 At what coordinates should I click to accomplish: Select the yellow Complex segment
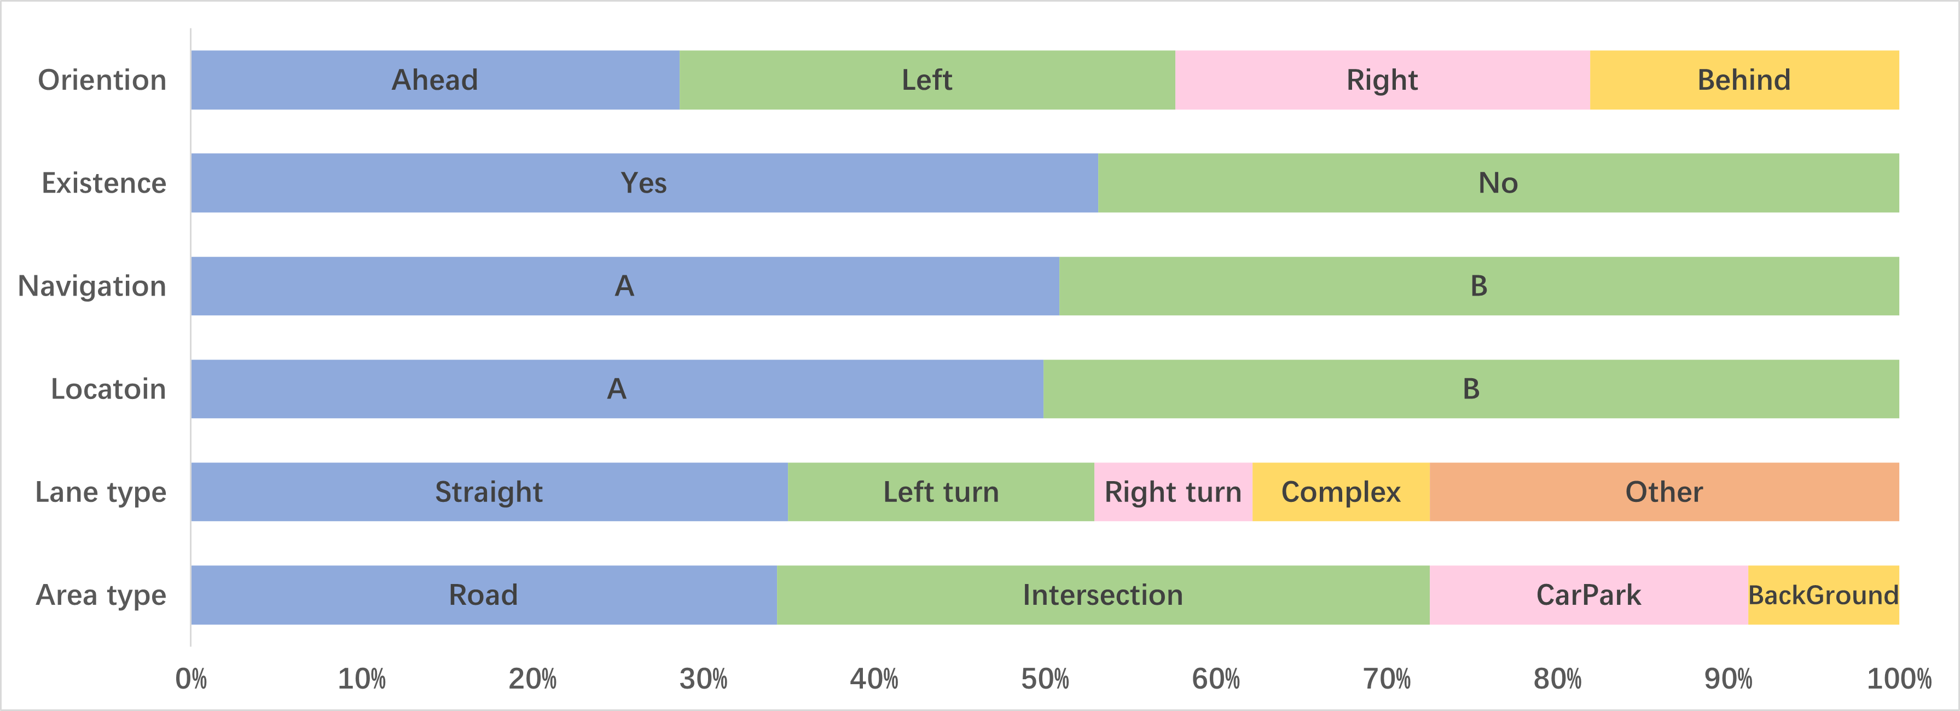[1341, 492]
